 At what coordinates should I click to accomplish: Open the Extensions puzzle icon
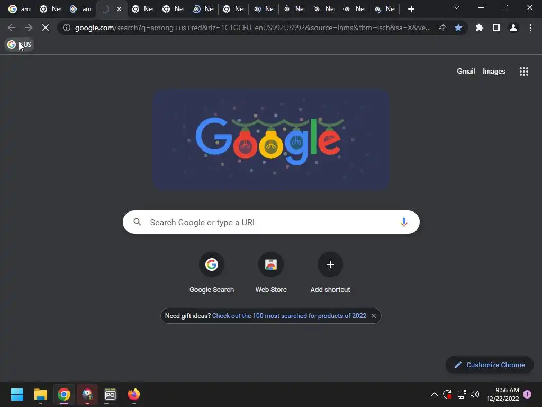coord(479,28)
